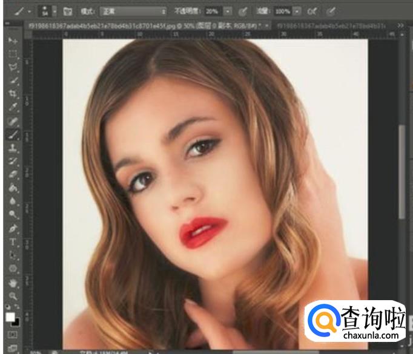The height and width of the screenshot is (354, 413).
Task: Select the Horizontal Type tool
Action: pos(13,241)
